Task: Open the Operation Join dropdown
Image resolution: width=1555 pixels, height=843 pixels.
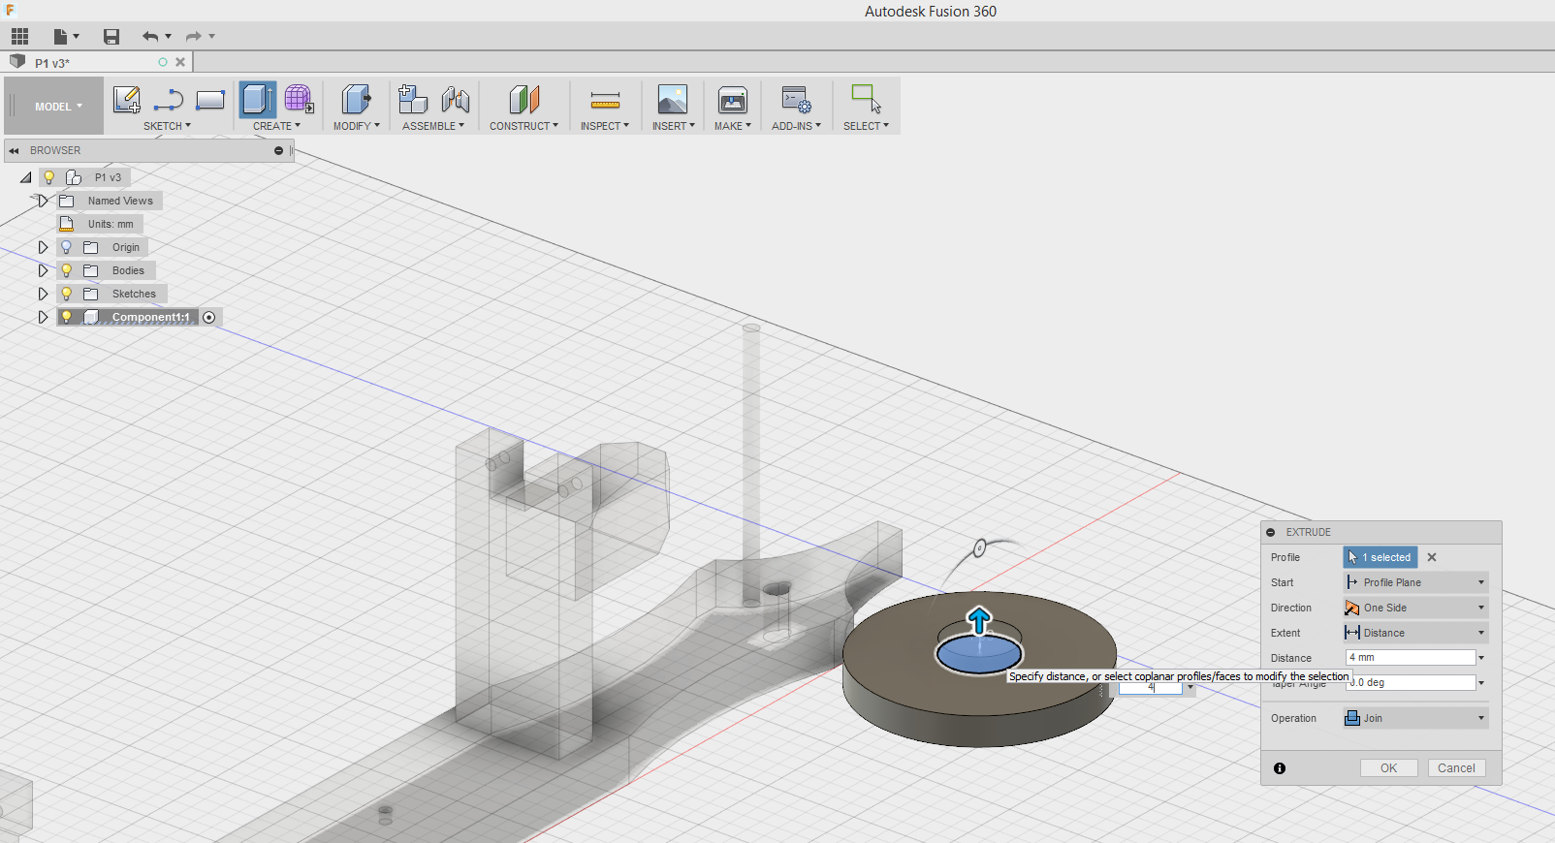Action: 1415,718
